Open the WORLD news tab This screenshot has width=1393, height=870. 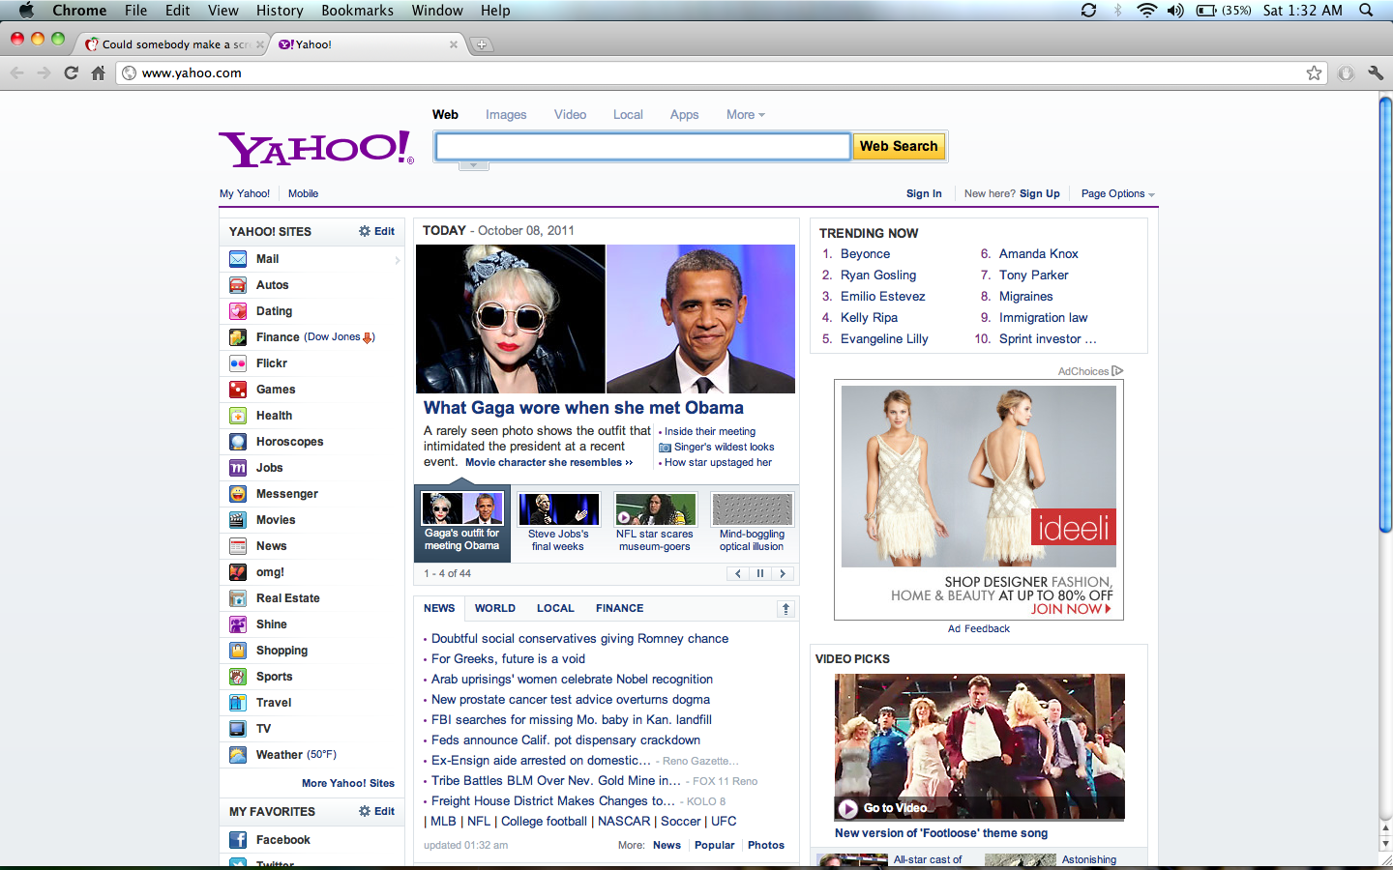point(495,608)
